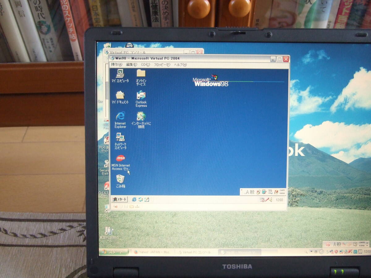Maximize the Win98 Virtual PC window
Viewport: 371px width, 278px height.
279,59
